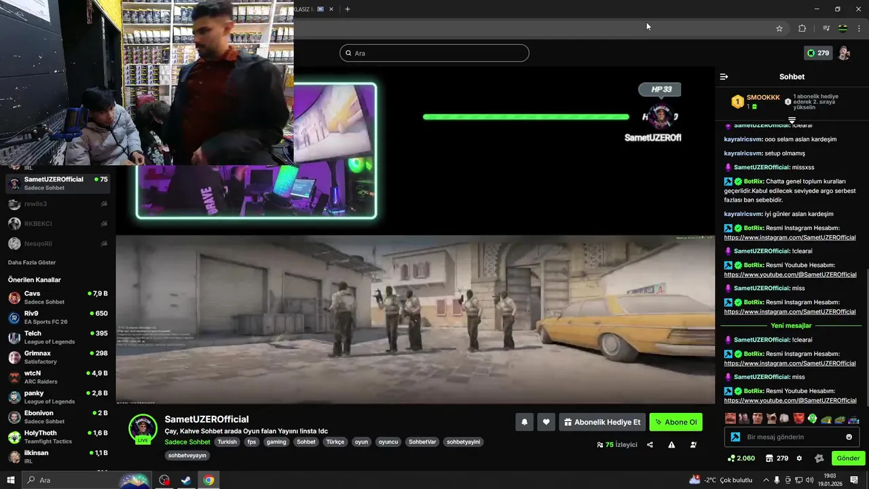Click the Abonelik Hediye Et button

(x=602, y=422)
